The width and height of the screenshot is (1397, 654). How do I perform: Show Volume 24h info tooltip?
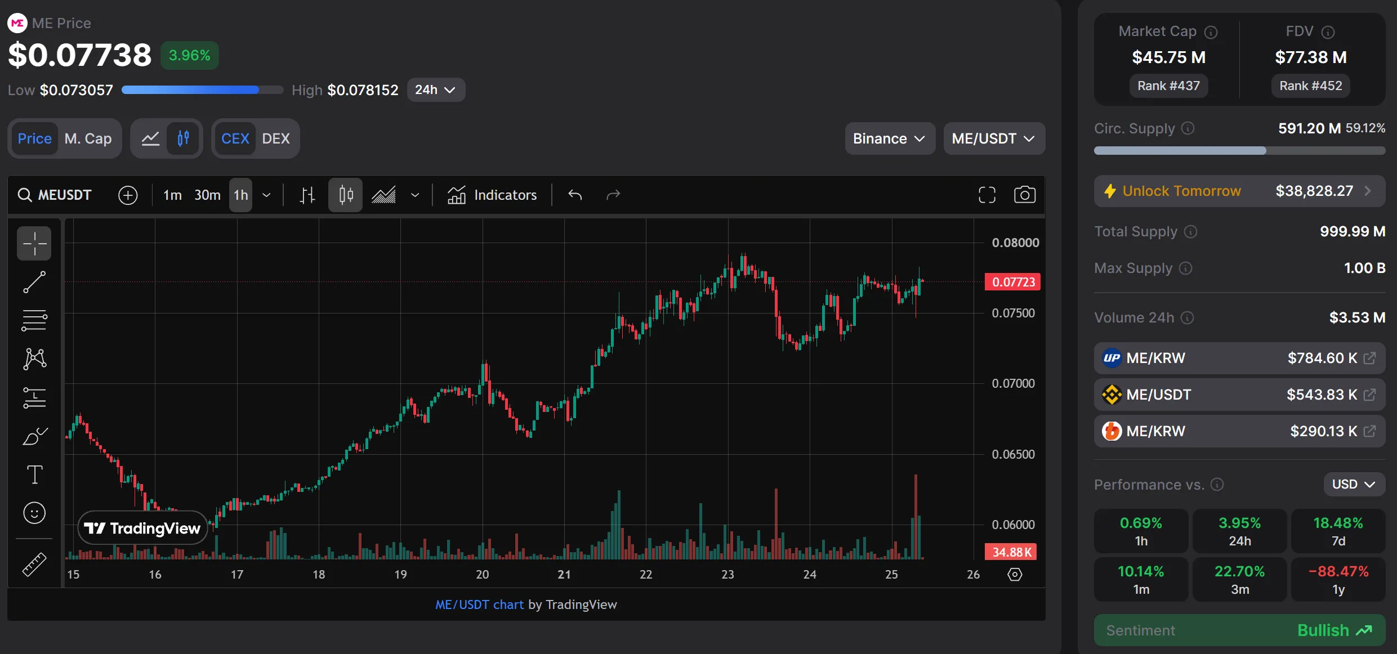(1187, 317)
